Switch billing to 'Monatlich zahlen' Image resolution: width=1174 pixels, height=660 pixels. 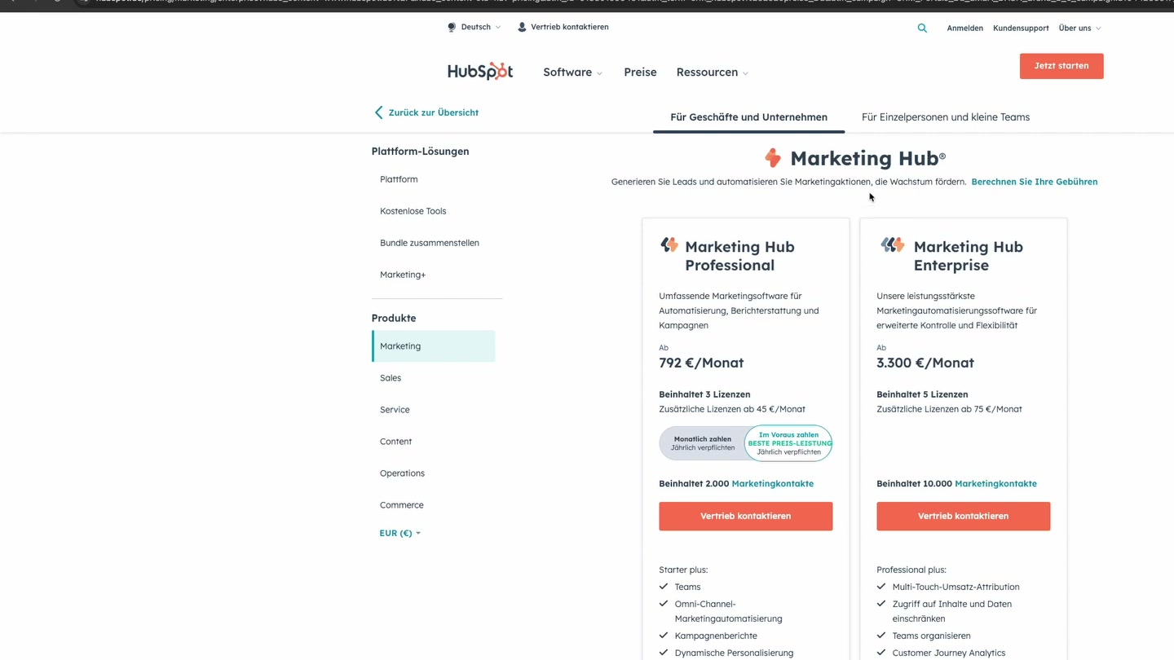[x=702, y=442]
